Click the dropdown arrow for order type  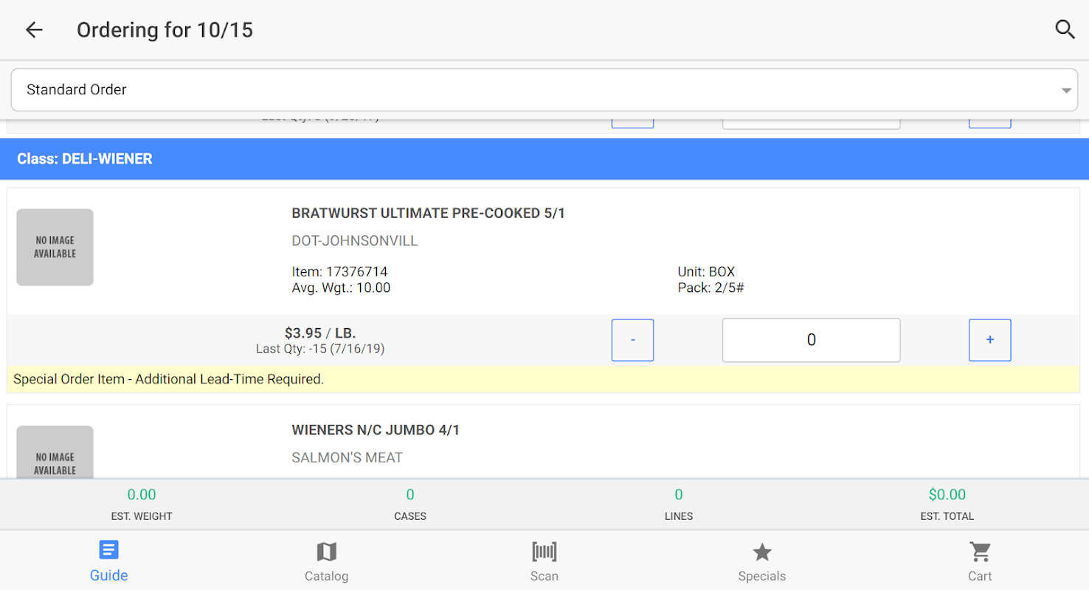[x=1065, y=91]
